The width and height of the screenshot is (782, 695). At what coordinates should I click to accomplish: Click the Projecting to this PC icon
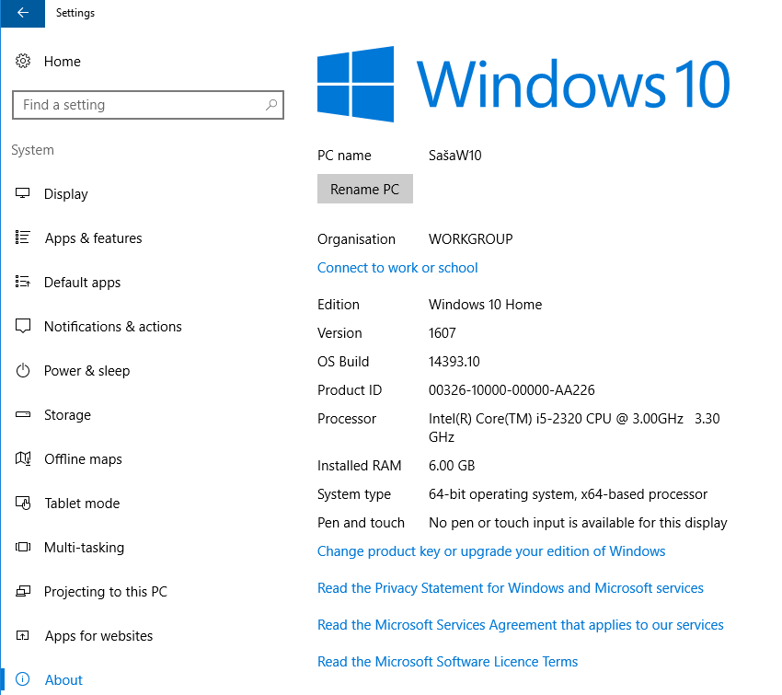(23, 591)
